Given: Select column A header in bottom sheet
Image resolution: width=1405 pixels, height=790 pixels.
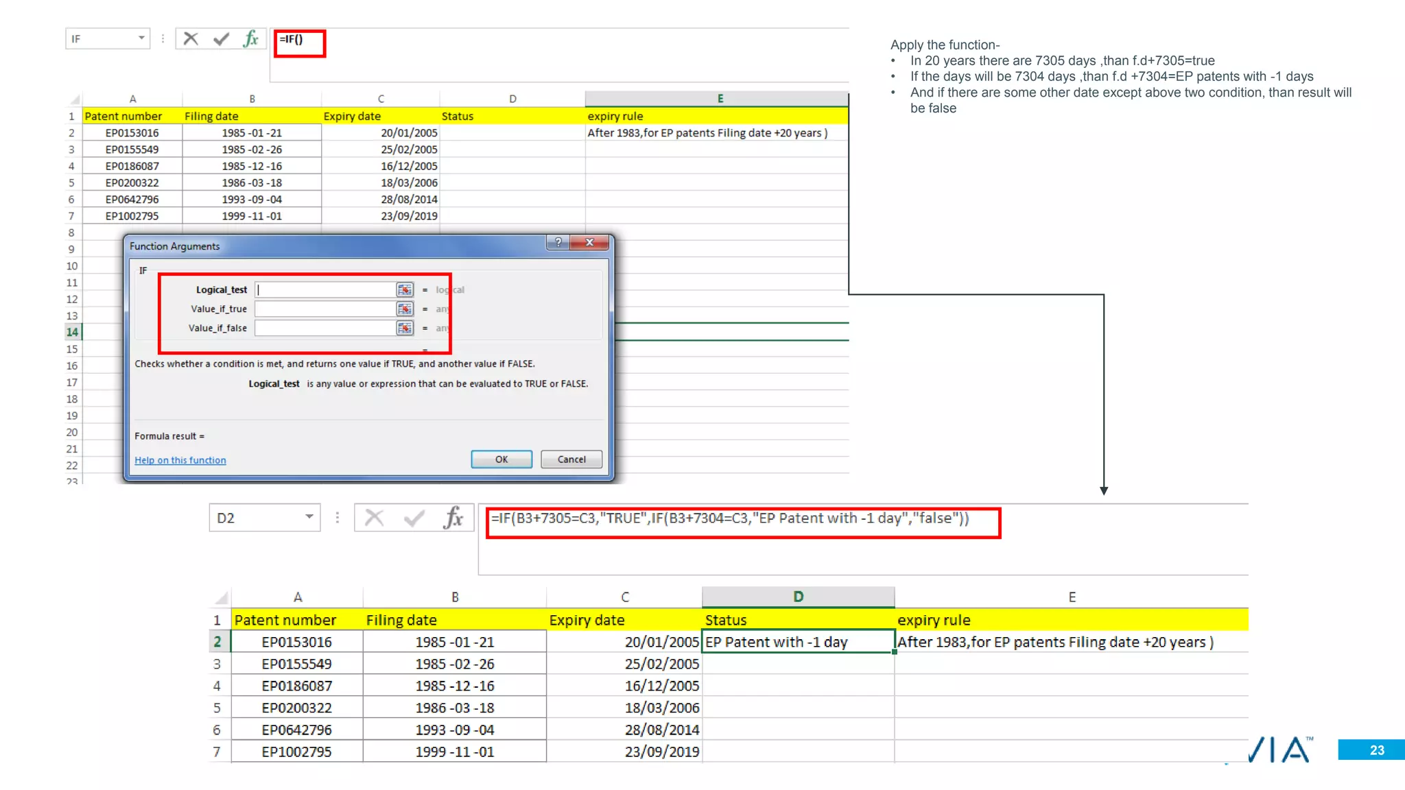Looking at the screenshot, I should [x=297, y=597].
